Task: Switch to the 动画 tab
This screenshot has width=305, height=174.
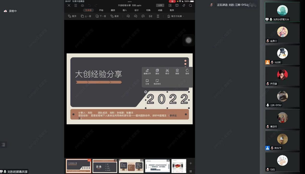Action: tap(160, 10)
